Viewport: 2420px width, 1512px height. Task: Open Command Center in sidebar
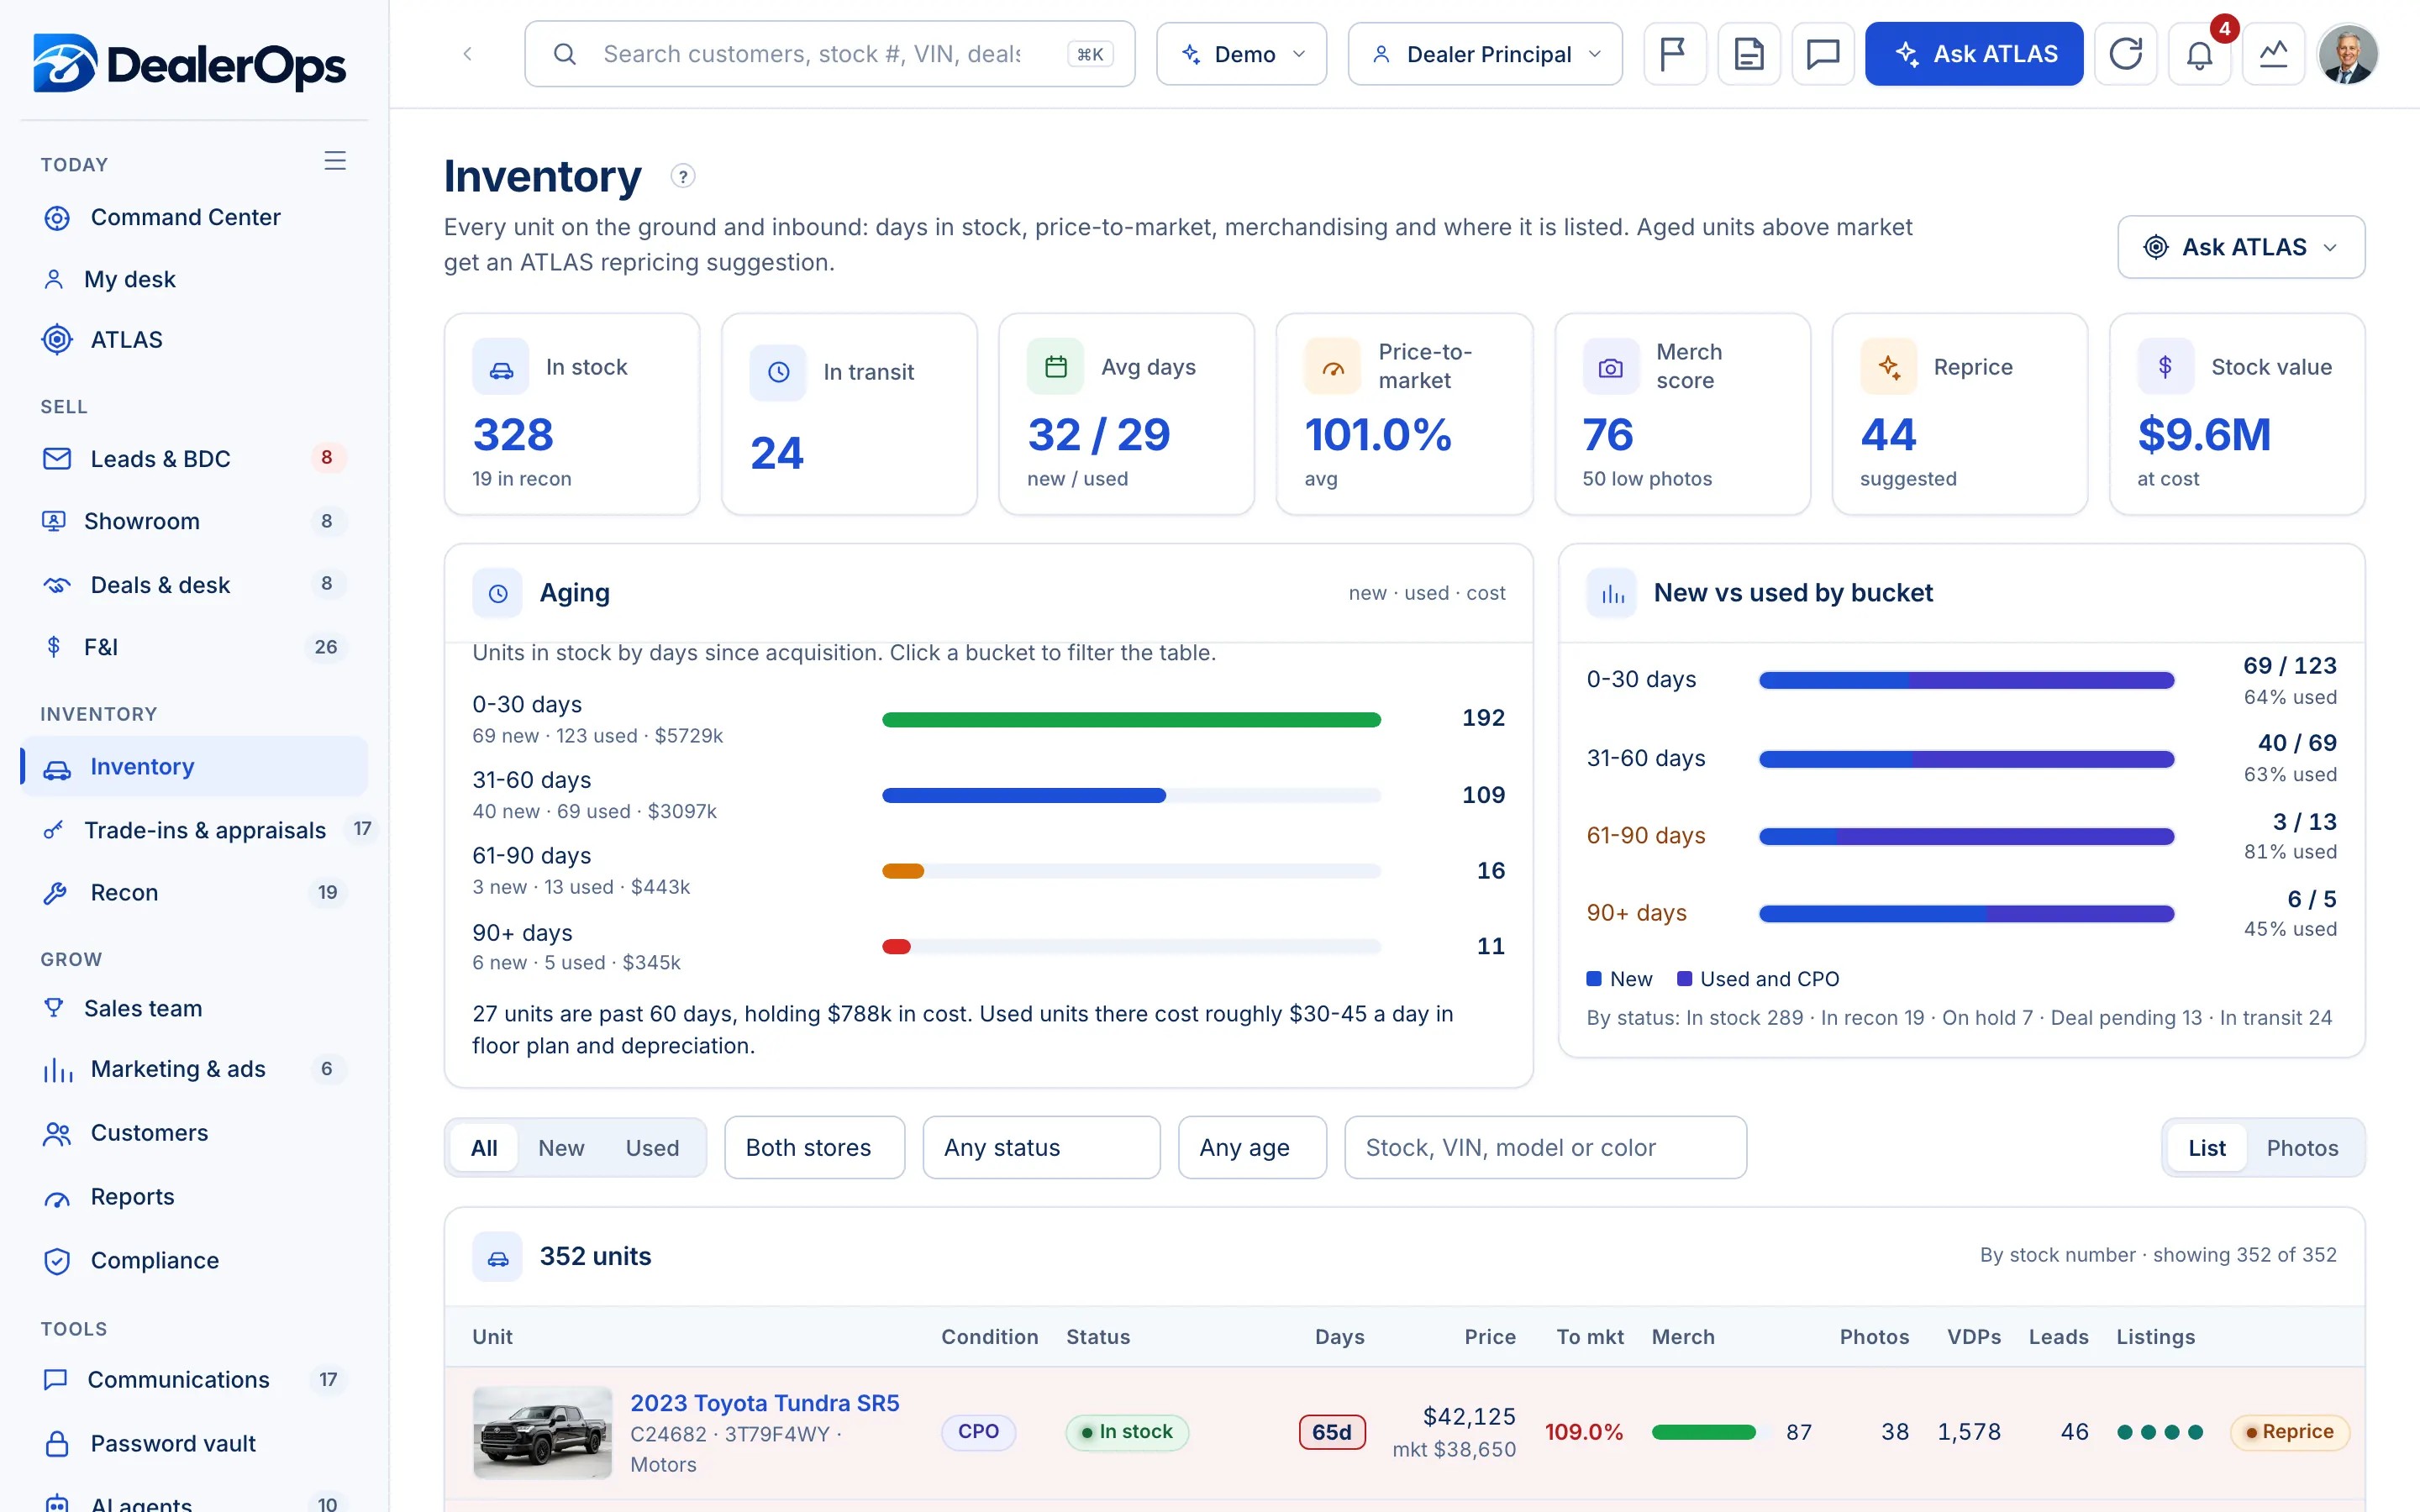(194, 217)
